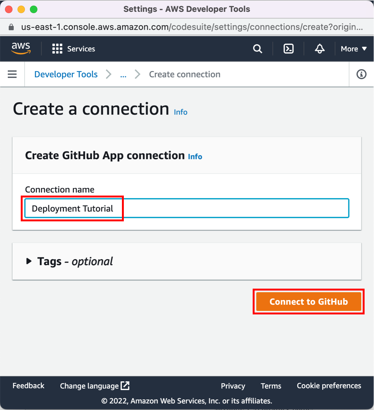Viewport: 374px width, 410px height.
Task: Toggle the hamburger side navigation menu
Action: 12,74
